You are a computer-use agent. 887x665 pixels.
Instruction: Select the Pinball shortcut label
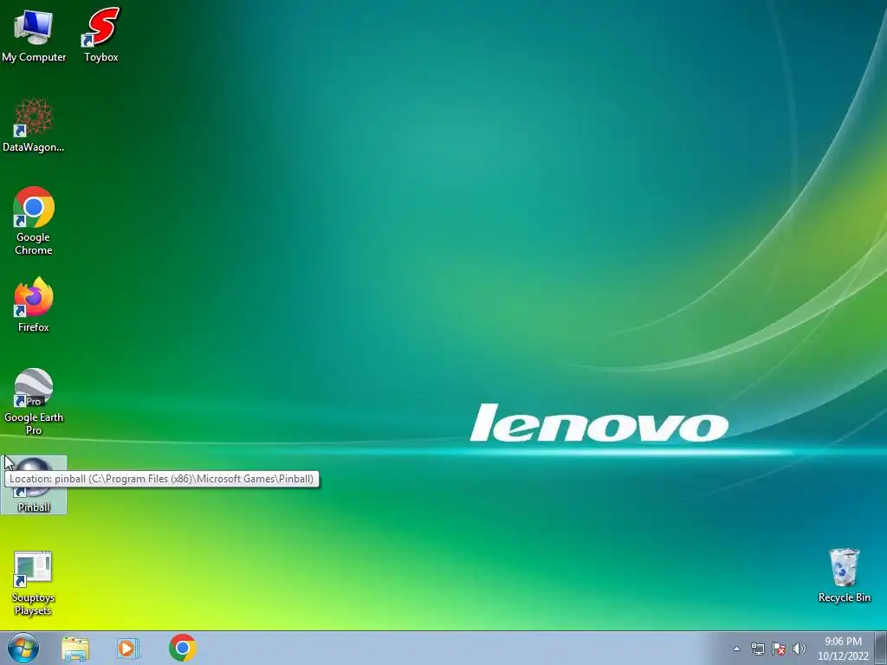34,507
